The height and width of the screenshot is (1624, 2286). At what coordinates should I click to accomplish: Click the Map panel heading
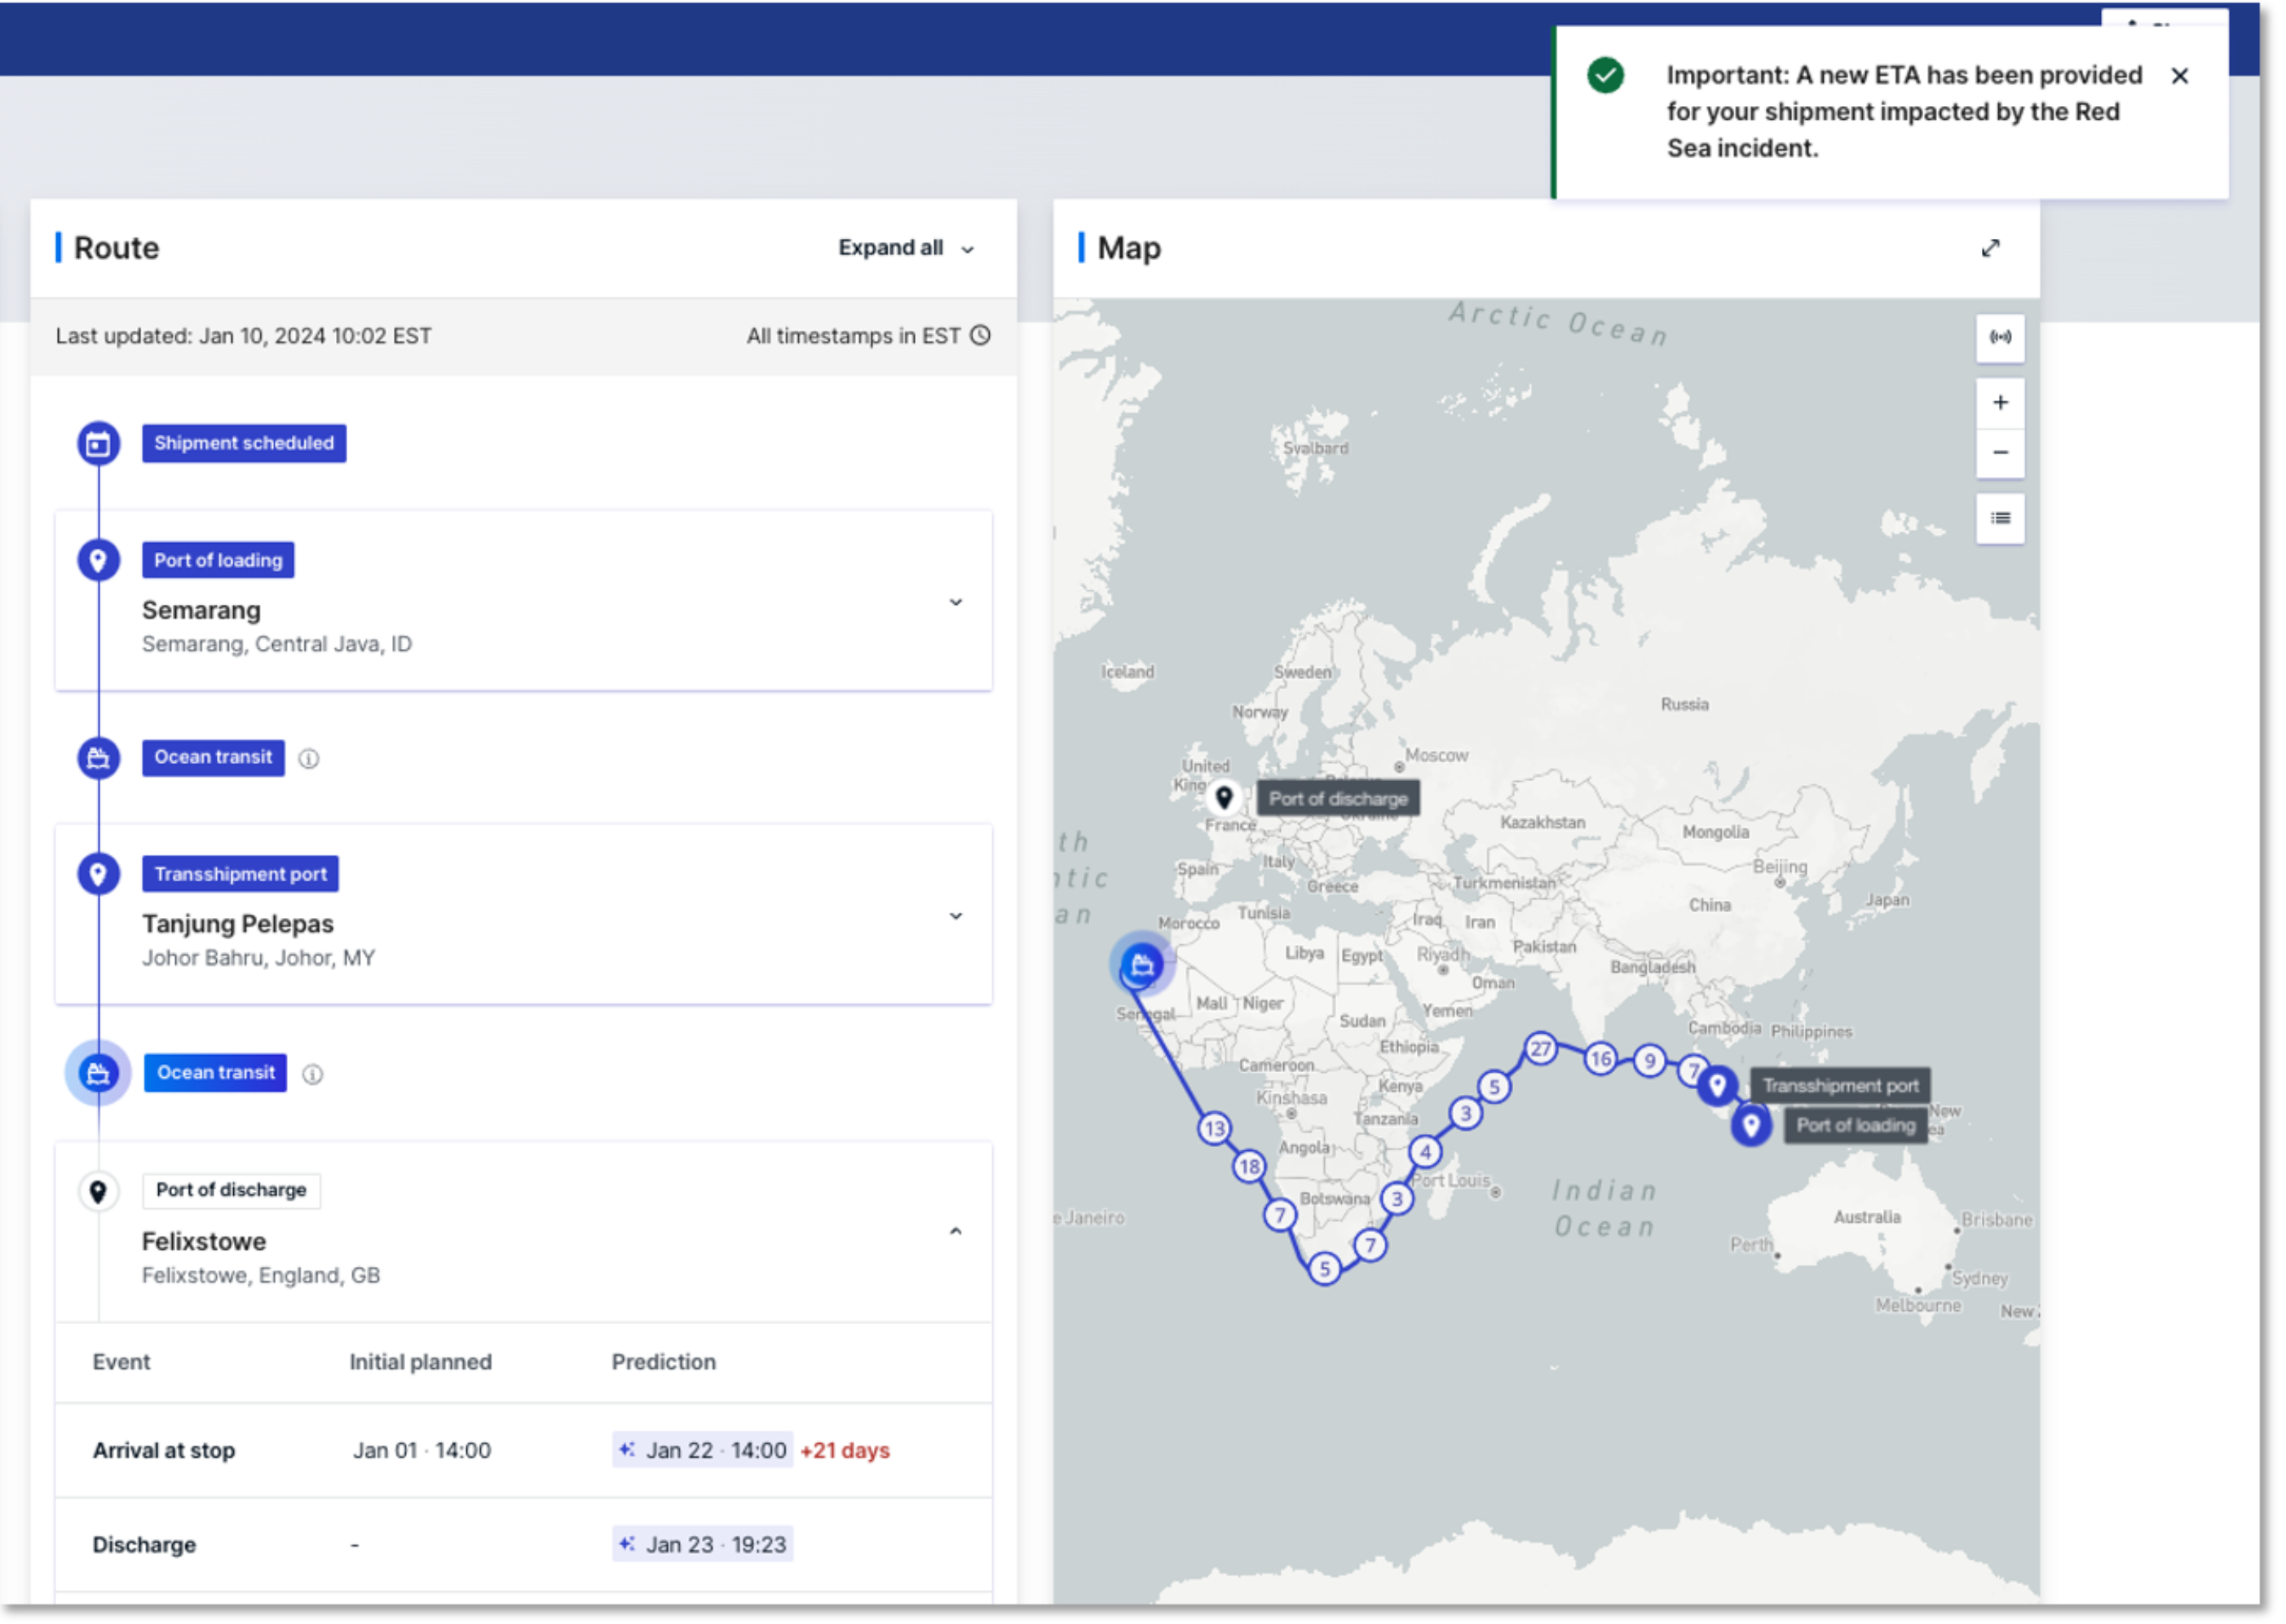(1129, 248)
